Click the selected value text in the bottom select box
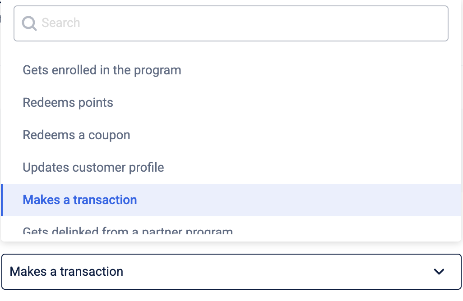This screenshot has height=301, width=463. point(66,272)
